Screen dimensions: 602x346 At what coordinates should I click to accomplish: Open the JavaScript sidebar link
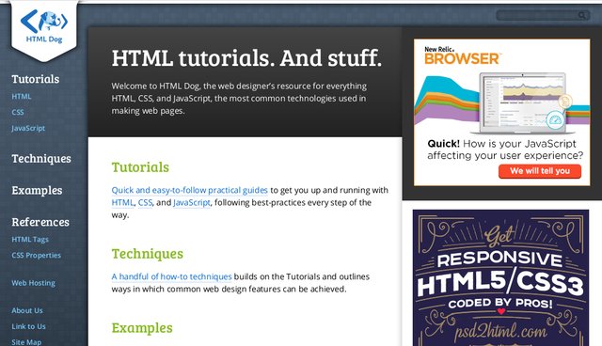click(x=28, y=128)
